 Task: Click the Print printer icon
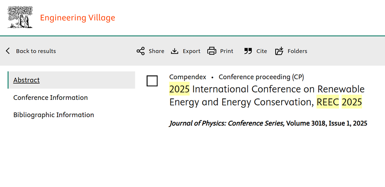click(x=212, y=51)
